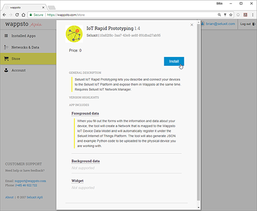Viewport: 257px width, 211px height.
Task: Click the Price: 0 label
Action: (75, 51)
